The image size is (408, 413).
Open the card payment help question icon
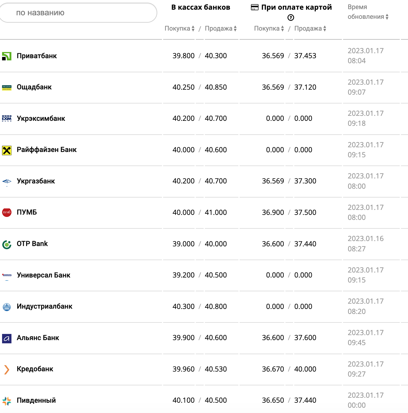291,18
